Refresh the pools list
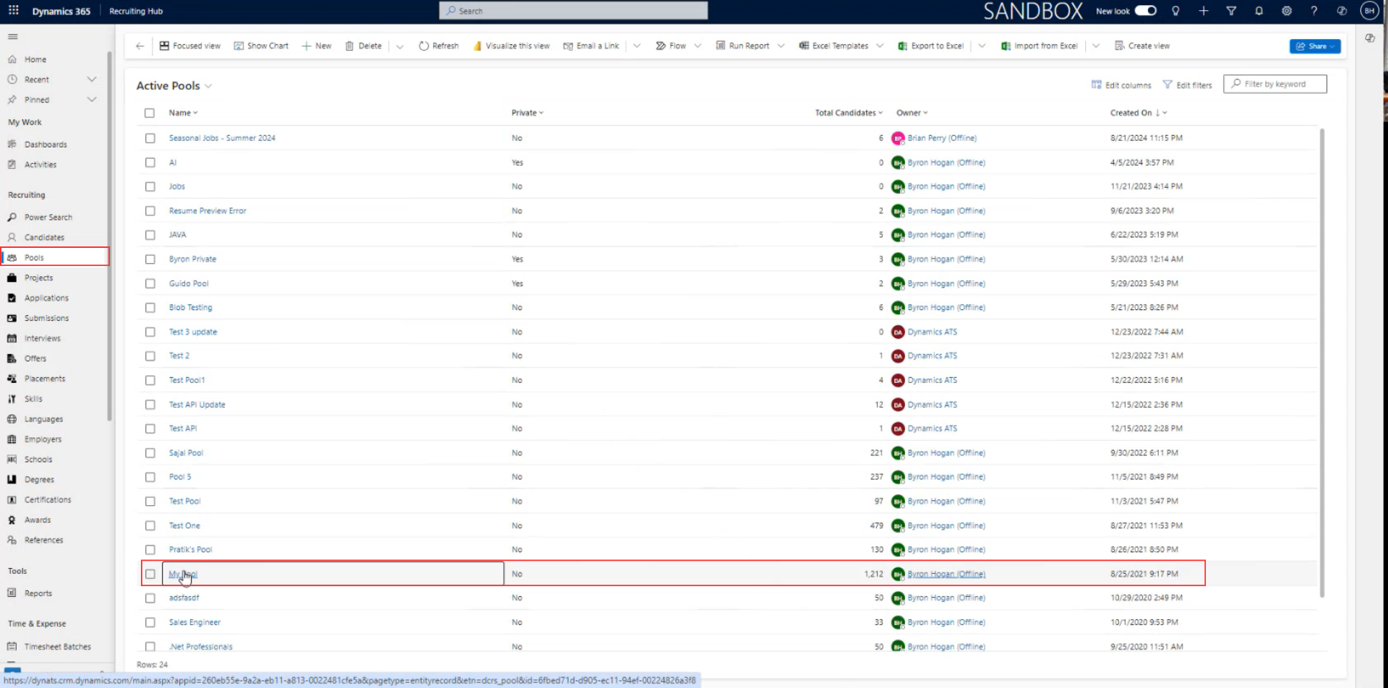The width and height of the screenshot is (1388, 688). coord(438,46)
